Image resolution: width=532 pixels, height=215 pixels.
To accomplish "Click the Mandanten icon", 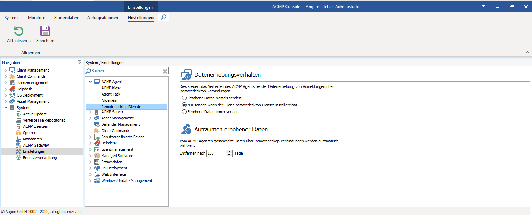I will [x=18, y=139].
